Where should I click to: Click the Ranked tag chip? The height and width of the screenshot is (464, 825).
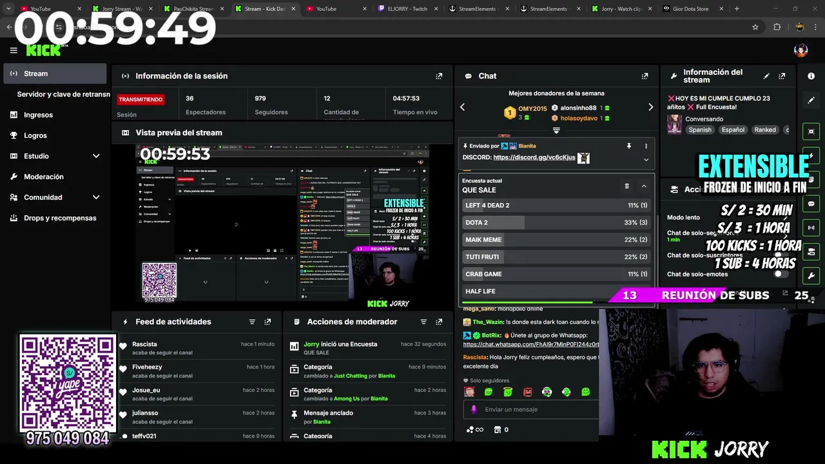[x=765, y=130]
